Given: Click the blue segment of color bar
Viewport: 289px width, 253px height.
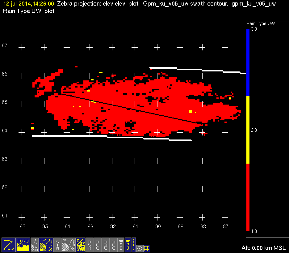Looking at the screenshot, I should click(x=248, y=62).
